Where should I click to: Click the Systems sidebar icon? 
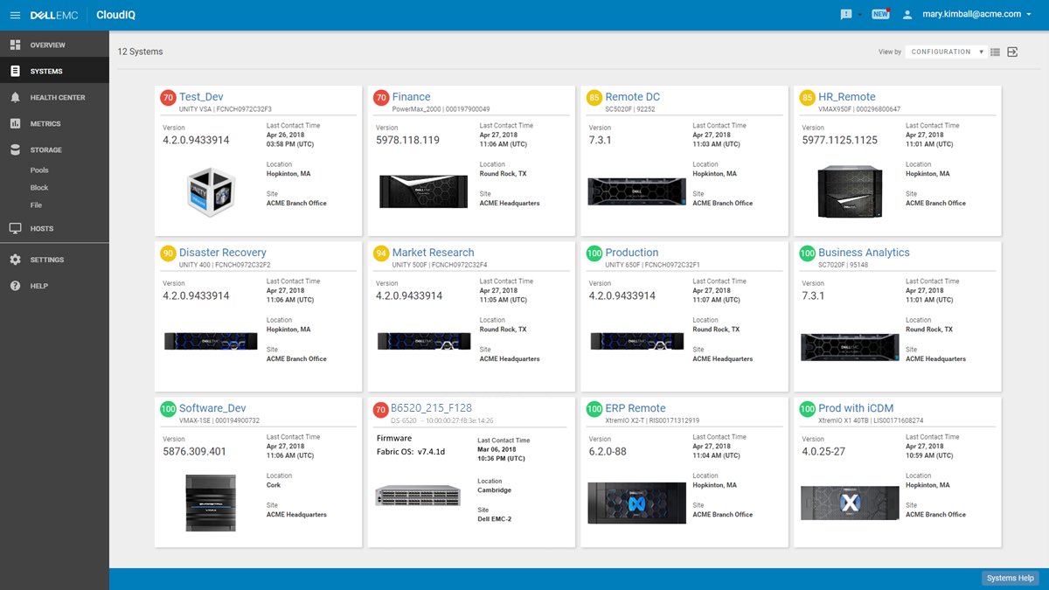(x=15, y=71)
